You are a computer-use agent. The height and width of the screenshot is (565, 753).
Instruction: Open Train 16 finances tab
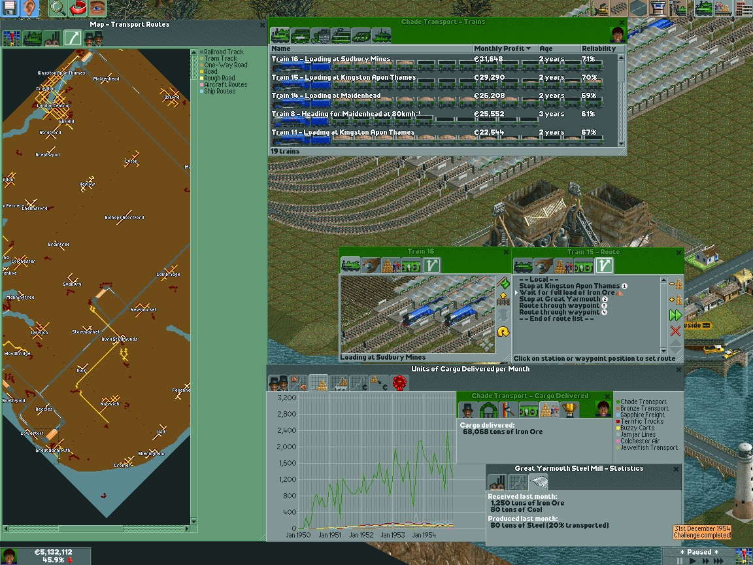point(410,265)
